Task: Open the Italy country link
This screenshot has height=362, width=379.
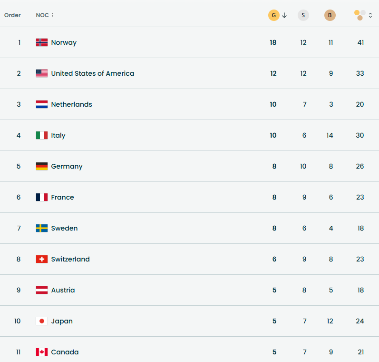Action: [x=58, y=135]
